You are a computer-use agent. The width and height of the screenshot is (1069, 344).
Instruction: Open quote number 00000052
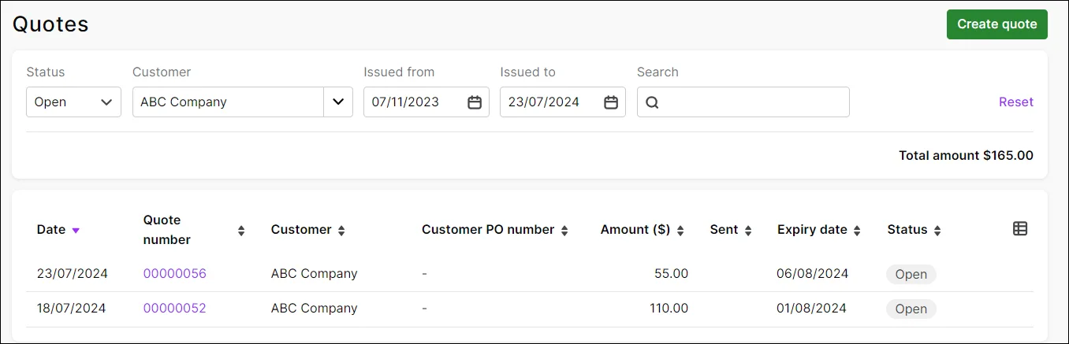click(174, 309)
